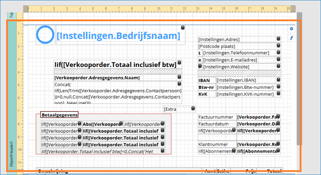Click the database icon on Verkooporder.Adresgegevens.Naam field
Viewport: 321px width, 175px height.
pos(179,77)
